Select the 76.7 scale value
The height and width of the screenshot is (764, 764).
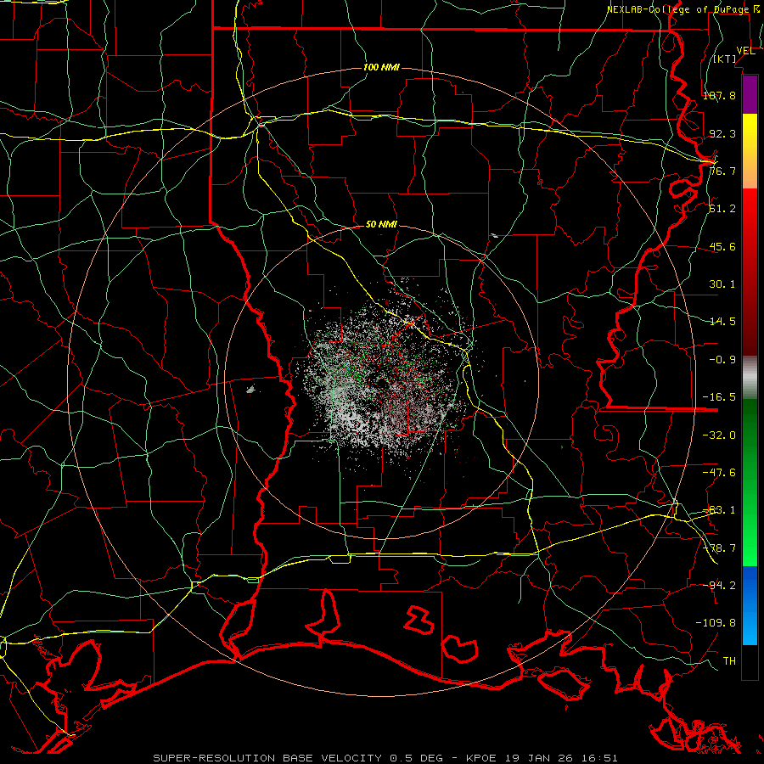(x=722, y=171)
